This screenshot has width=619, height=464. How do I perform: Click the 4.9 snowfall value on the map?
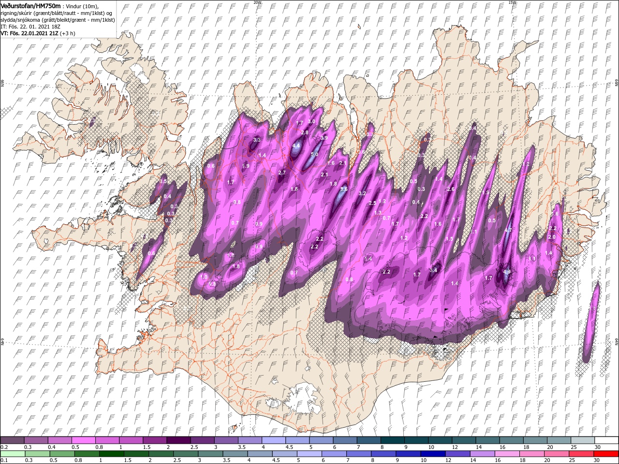(x=507, y=272)
